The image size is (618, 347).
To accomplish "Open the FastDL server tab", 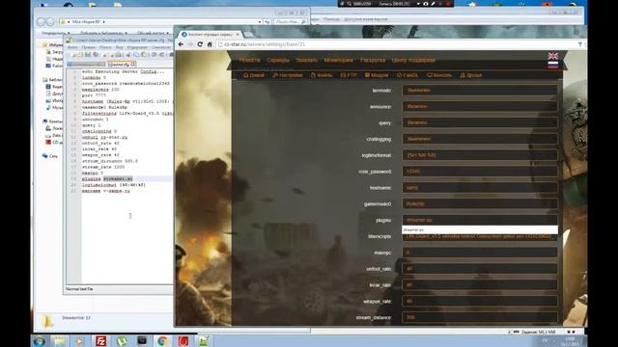I will (407, 75).
